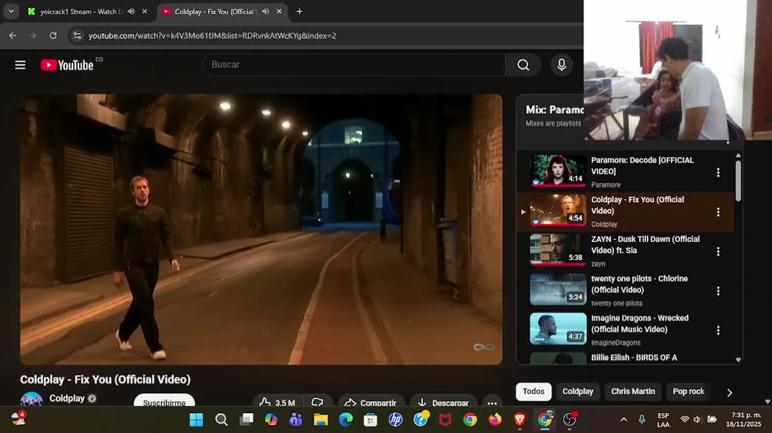Close the yoicrack1 Stream tab
Image resolution: width=772 pixels, height=433 pixels.
(x=145, y=11)
